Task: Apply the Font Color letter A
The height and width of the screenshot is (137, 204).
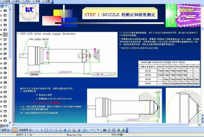Action: pyautogui.click(x=98, y=130)
